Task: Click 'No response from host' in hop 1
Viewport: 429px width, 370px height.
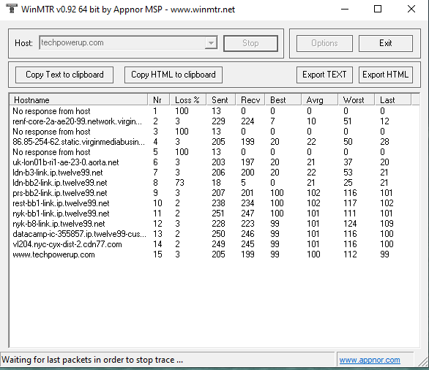Action: click(x=51, y=111)
